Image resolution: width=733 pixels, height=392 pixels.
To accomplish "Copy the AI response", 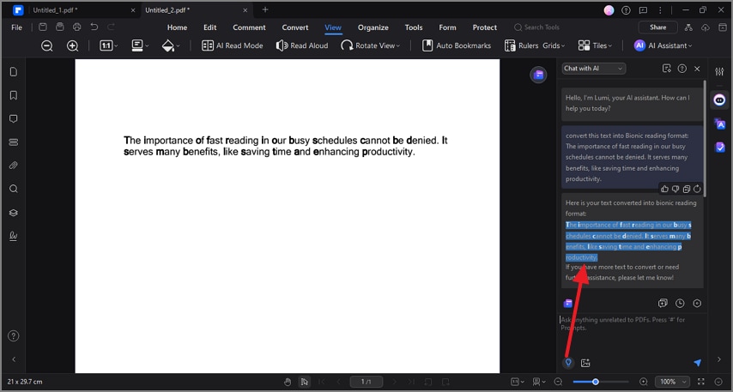I will point(687,189).
